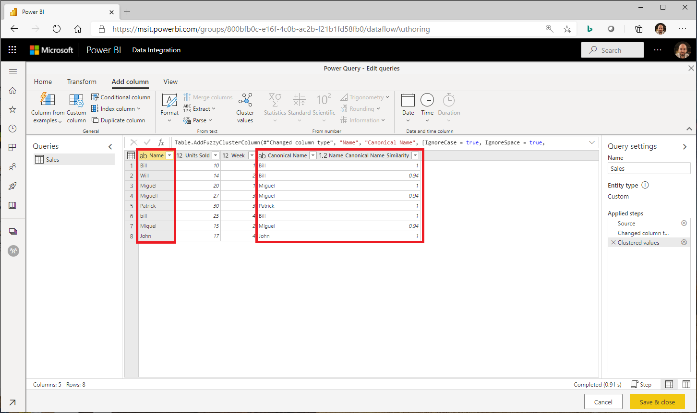
Task: Click the Canonical Name column type icon
Action: point(262,155)
